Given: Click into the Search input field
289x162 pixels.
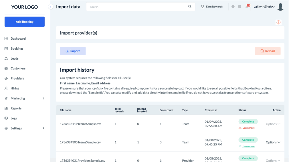Looking at the screenshot, I should (137, 7).
